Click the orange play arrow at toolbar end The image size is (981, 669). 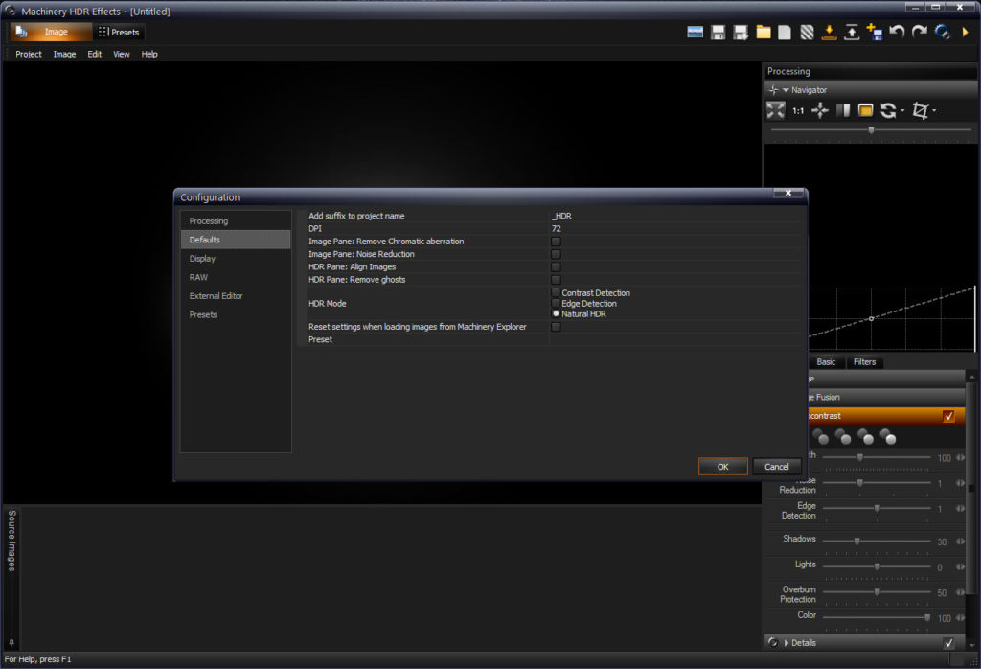966,32
